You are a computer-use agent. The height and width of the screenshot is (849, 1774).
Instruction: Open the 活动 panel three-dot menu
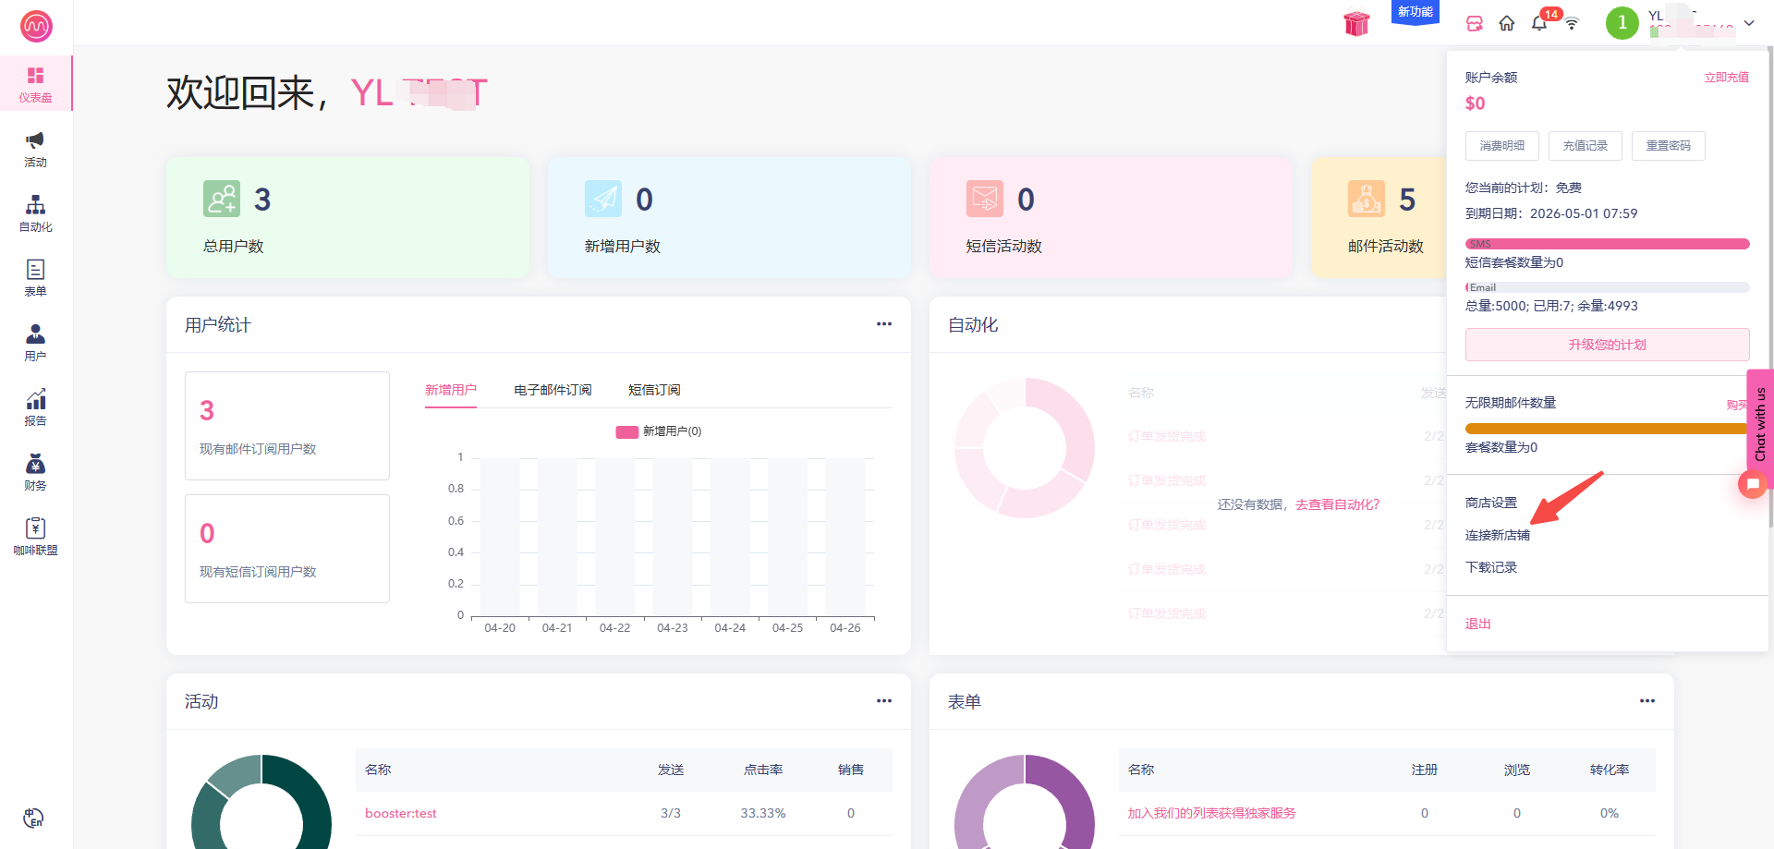tap(884, 701)
